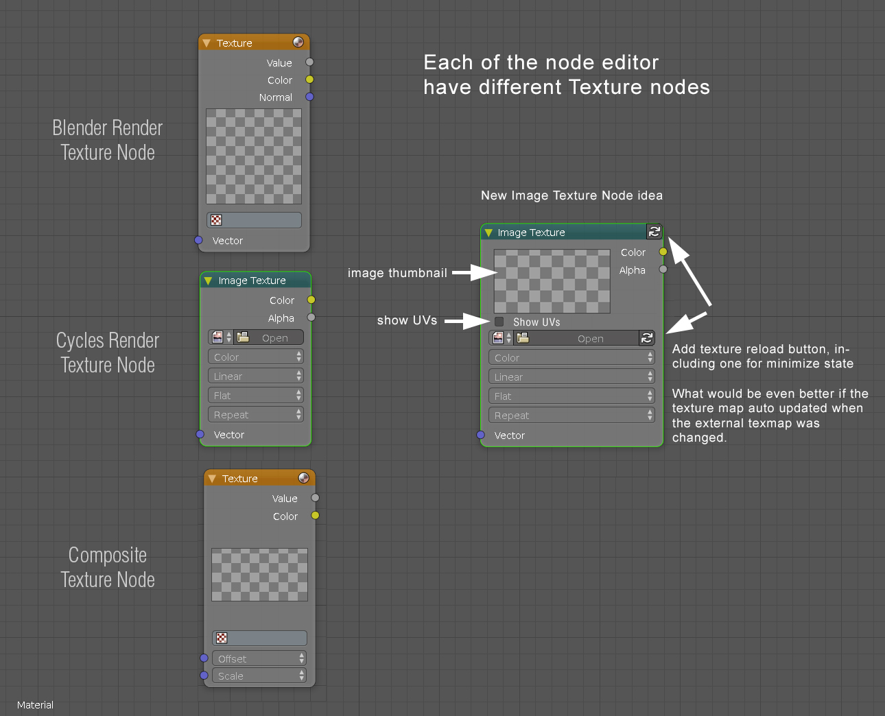Toggle preview sphere icon on Blender Render Texture node
Viewport: 885px width, 716px height.
[298, 43]
